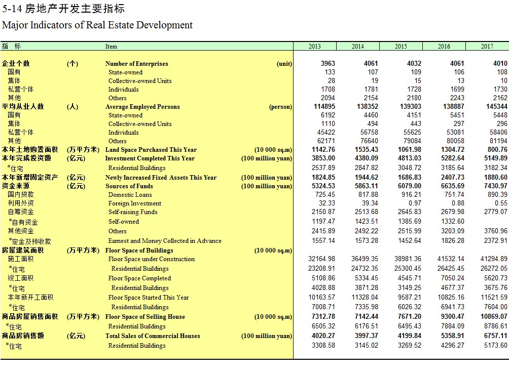Click the self-owned funds value 1332.60
Screen dimensions: 509x377
tap(453, 221)
